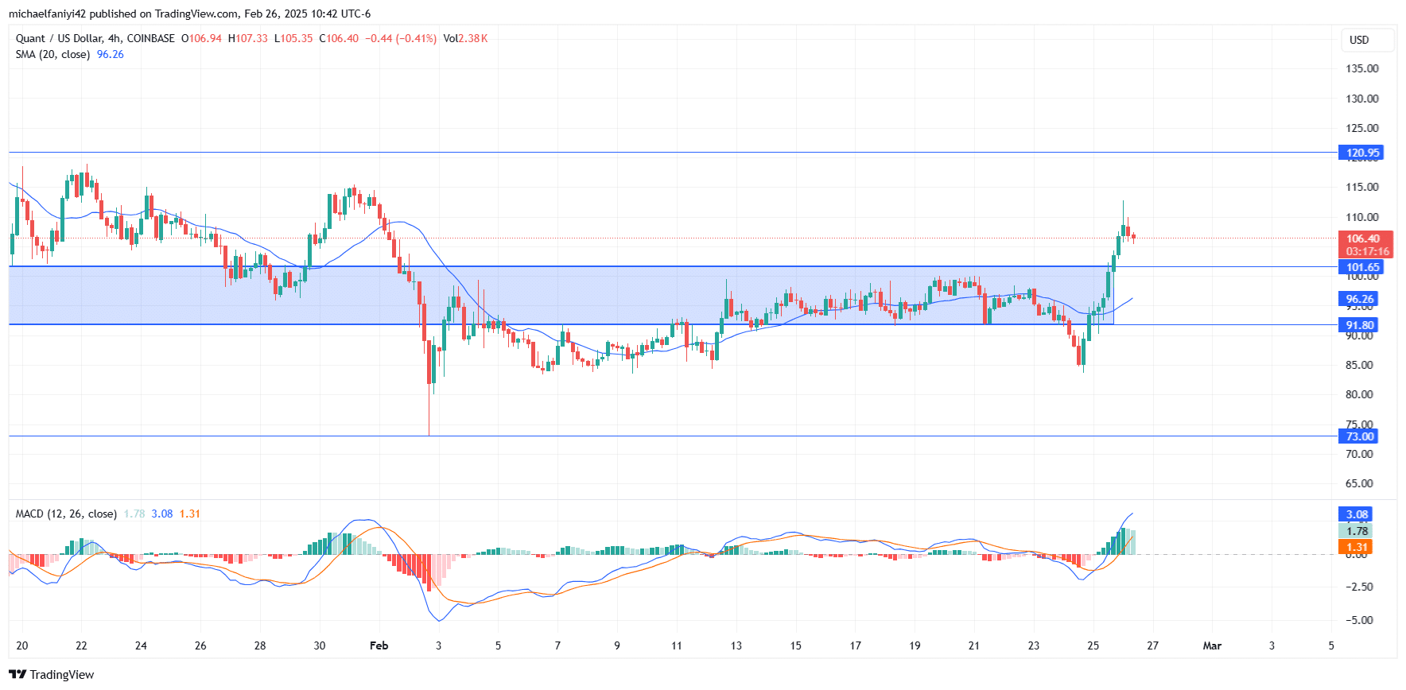This screenshot has height=690, width=1406.
Task: Click the MACD signal label 1.31
Action: click(x=1356, y=547)
